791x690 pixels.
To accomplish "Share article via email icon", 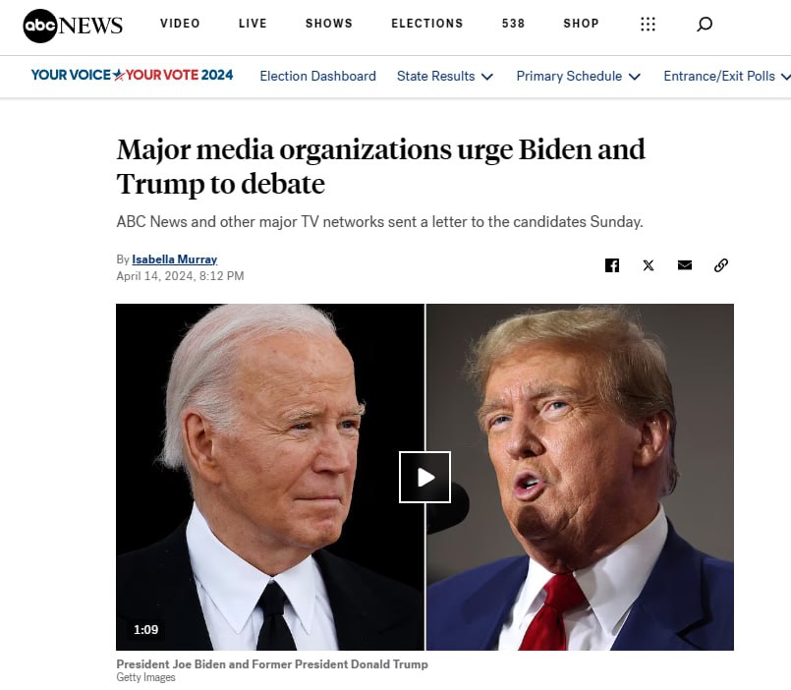I will point(685,265).
